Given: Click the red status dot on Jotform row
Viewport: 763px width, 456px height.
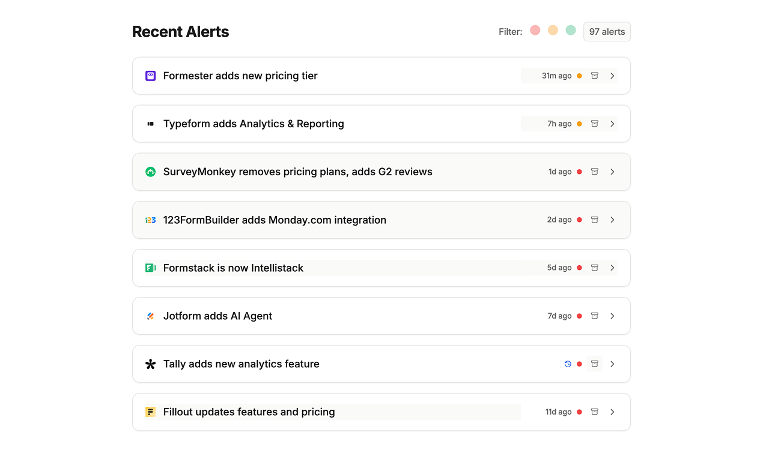Looking at the screenshot, I should [579, 316].
